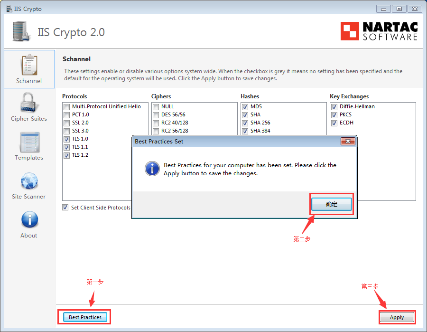Maximize the IIS Crypto window

point(399,9)
